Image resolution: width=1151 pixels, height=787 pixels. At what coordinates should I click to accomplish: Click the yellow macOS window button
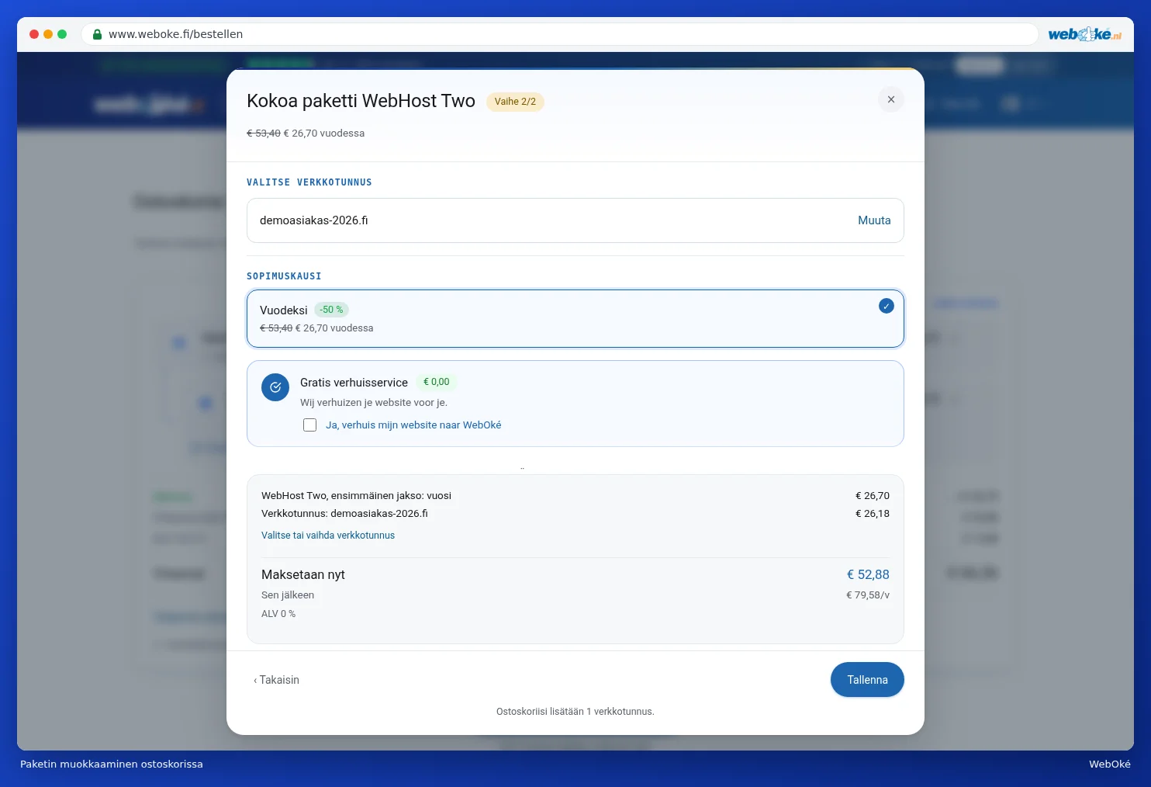tap(48, 34)
